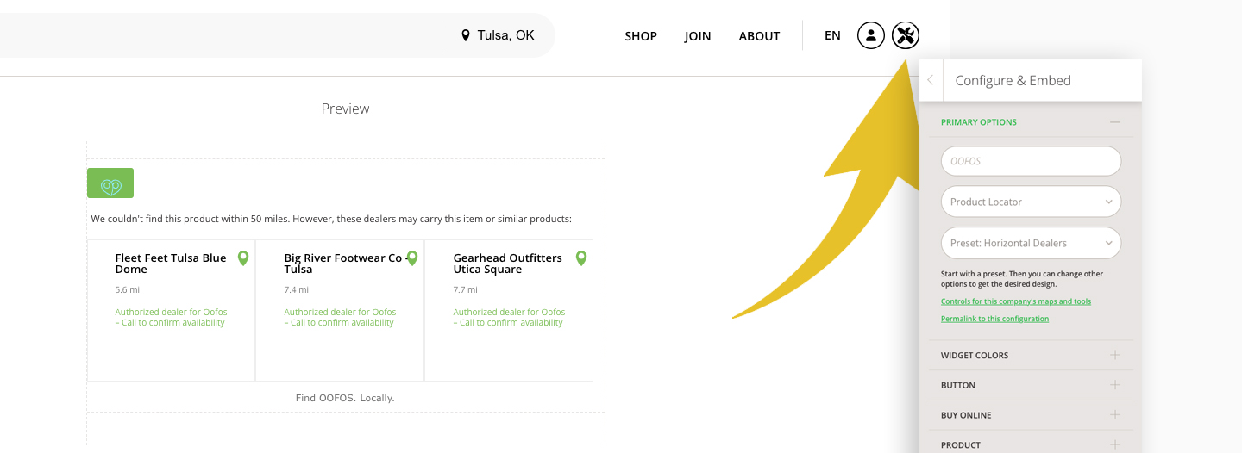Image resolution: width=1242 pixels, height=453 pixels.
Task: Collapse the Configure & Embed panel back arrow
Action: point(931,80)
